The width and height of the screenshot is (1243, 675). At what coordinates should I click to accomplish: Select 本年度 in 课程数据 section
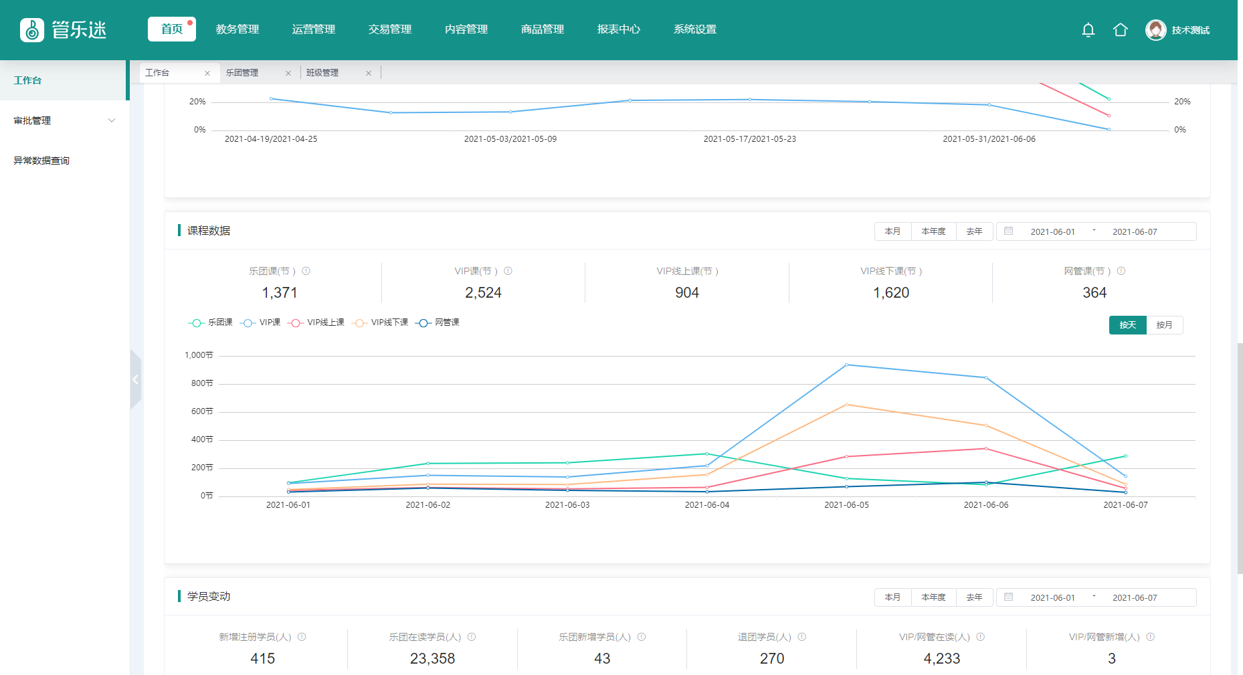pyautogui.click(x=933, y=231)
